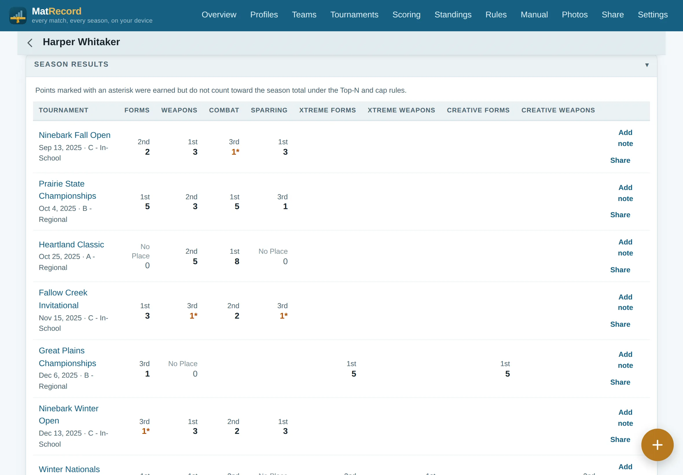Click the FORMS column header

point(137,110)
